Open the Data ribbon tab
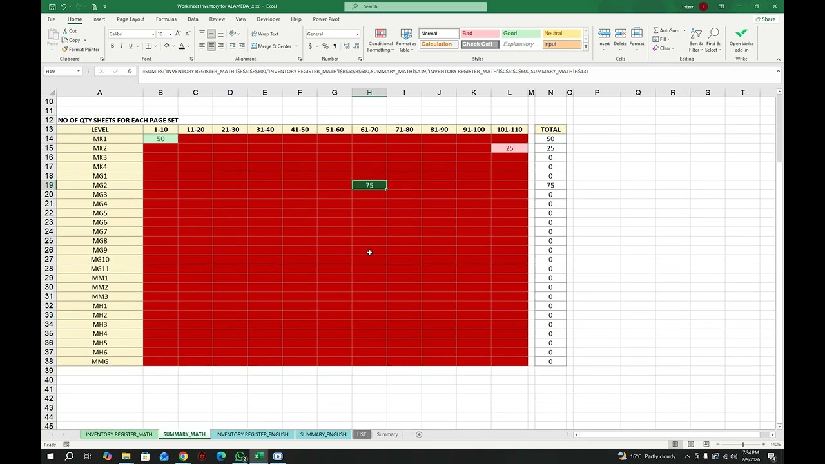This screenshot has width=825, height=464. 193,19
